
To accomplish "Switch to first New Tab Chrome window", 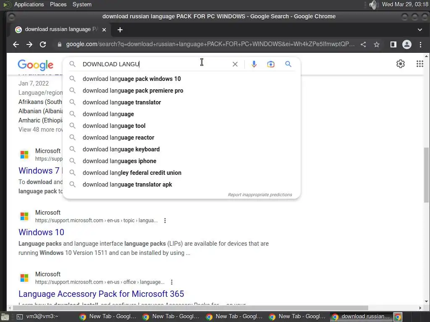I will click(x=108, y=317).
